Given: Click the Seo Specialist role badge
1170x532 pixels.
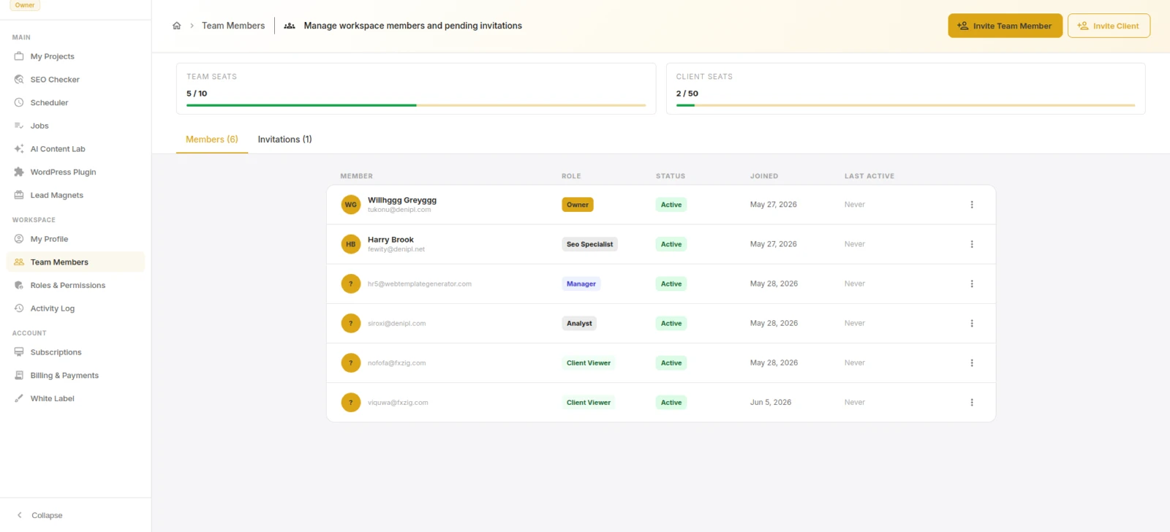Looking at the screenshot, I should pyautogui.click(x=589, y=244).
